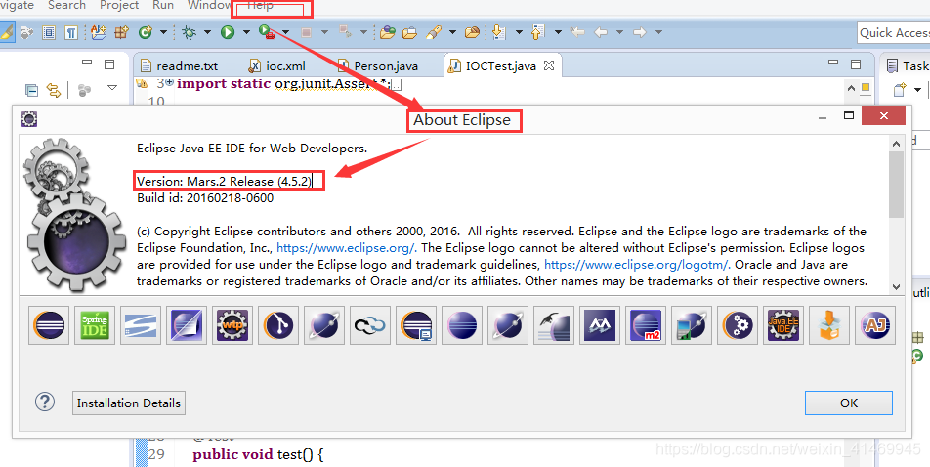Click the Installation Details button

pos(128,403)
